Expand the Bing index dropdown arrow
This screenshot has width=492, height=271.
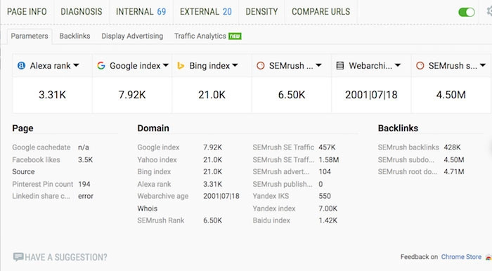click(x=235, y=65)
